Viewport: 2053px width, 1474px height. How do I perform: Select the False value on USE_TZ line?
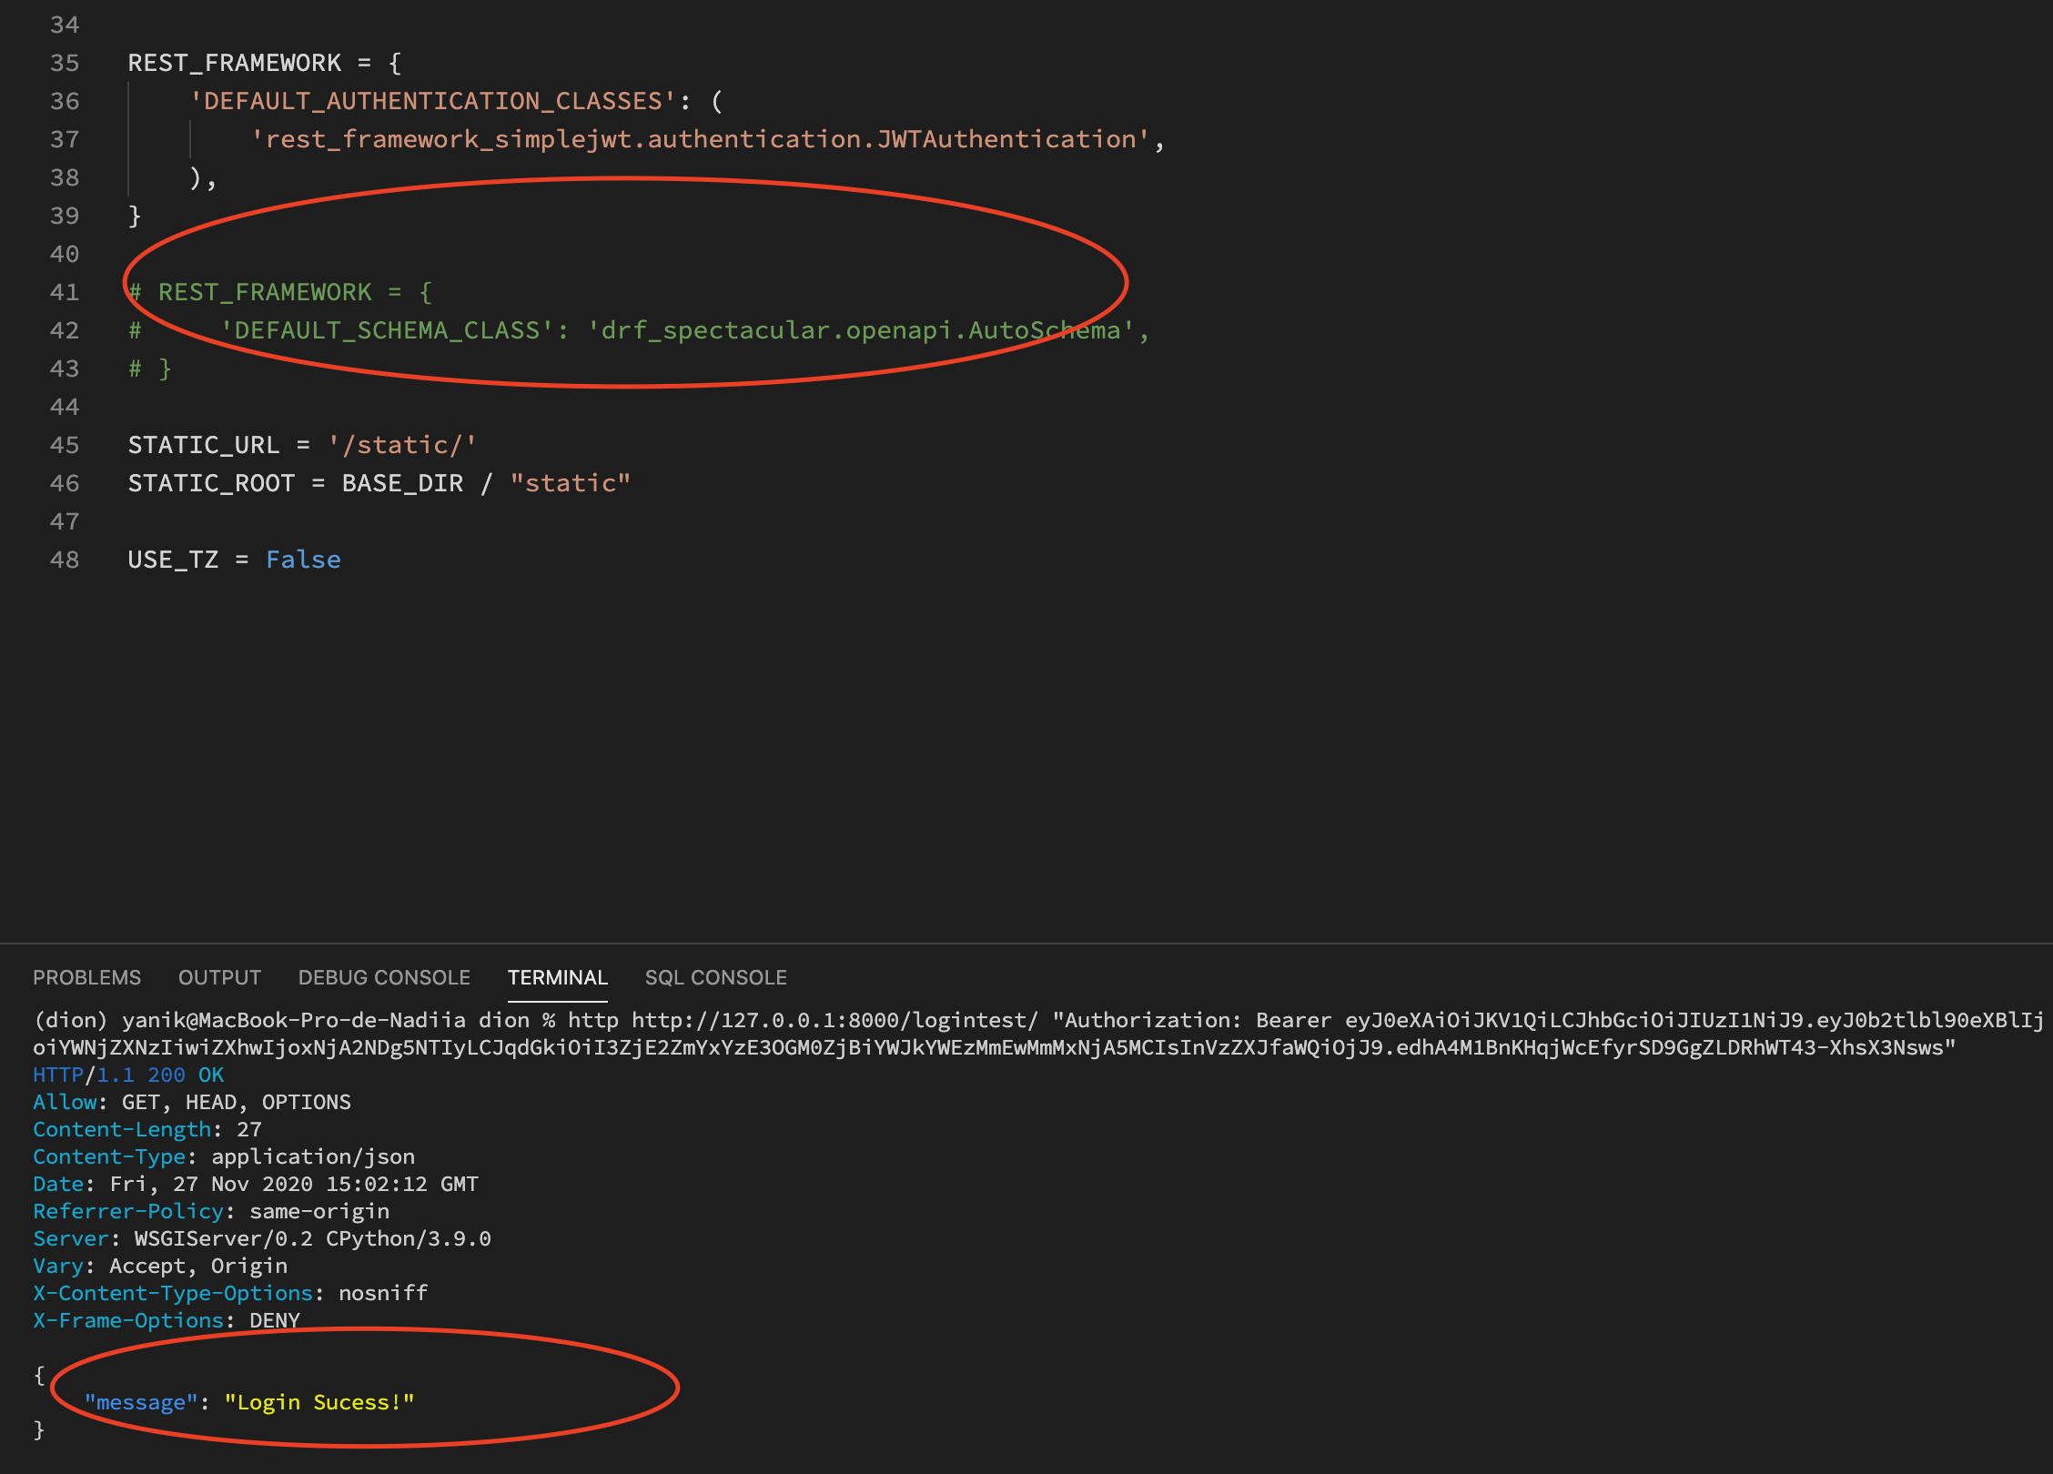(303, 560)
